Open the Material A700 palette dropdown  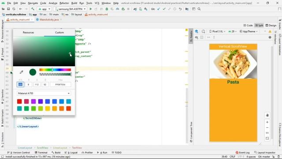[44, 93]
